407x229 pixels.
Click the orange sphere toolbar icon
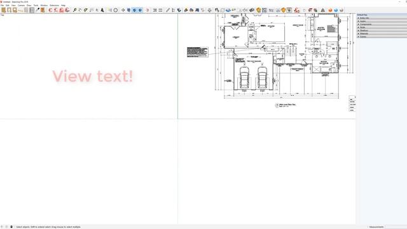point(330,10)
